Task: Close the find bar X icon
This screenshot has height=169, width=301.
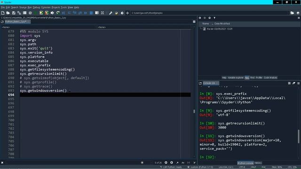Action: (x=2, y=163)
